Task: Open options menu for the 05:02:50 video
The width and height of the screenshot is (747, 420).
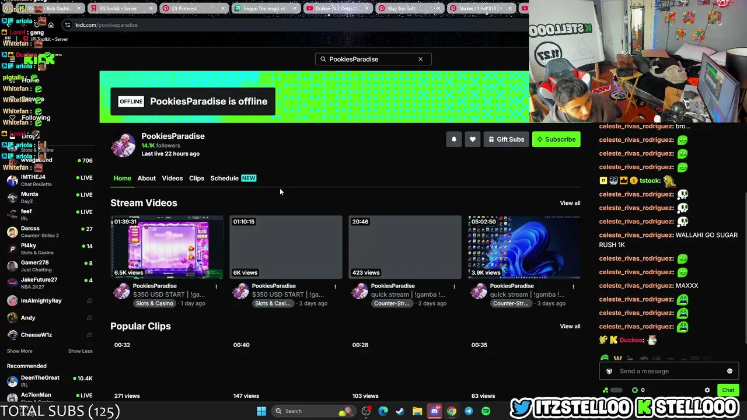Action: pyautogui.click(x=573, y=286)
